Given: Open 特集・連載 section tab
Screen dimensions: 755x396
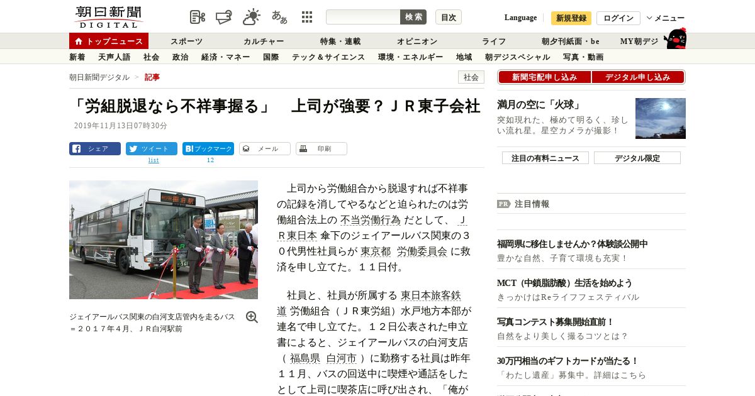Looking at the screenshot, I should coord(340,41).
